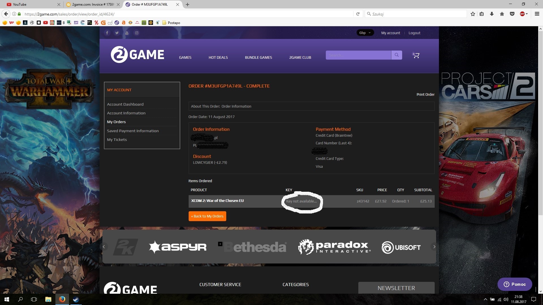Open the GAMES menu
The width and height of the screenshot is (543, 305).
[x=185, y=57]
